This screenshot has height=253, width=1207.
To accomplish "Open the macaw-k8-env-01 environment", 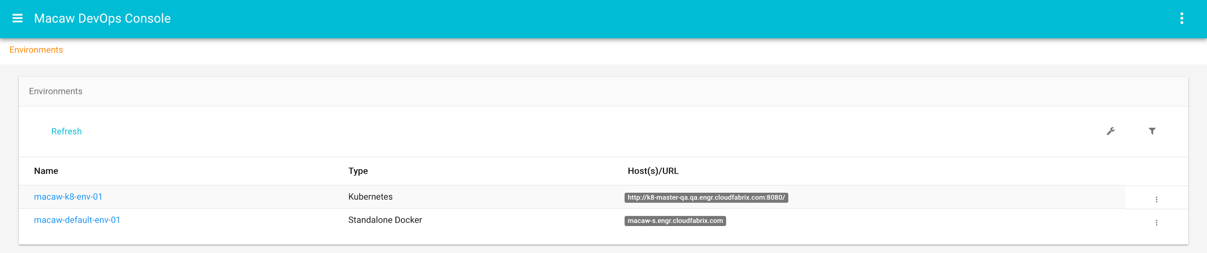I will (68, 197).
